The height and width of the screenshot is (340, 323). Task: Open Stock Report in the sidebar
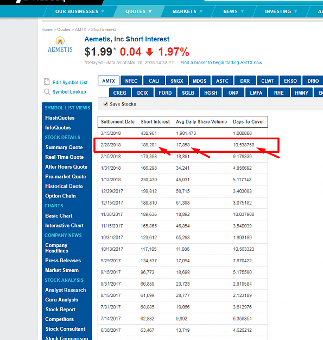click(x=61, y=310)
